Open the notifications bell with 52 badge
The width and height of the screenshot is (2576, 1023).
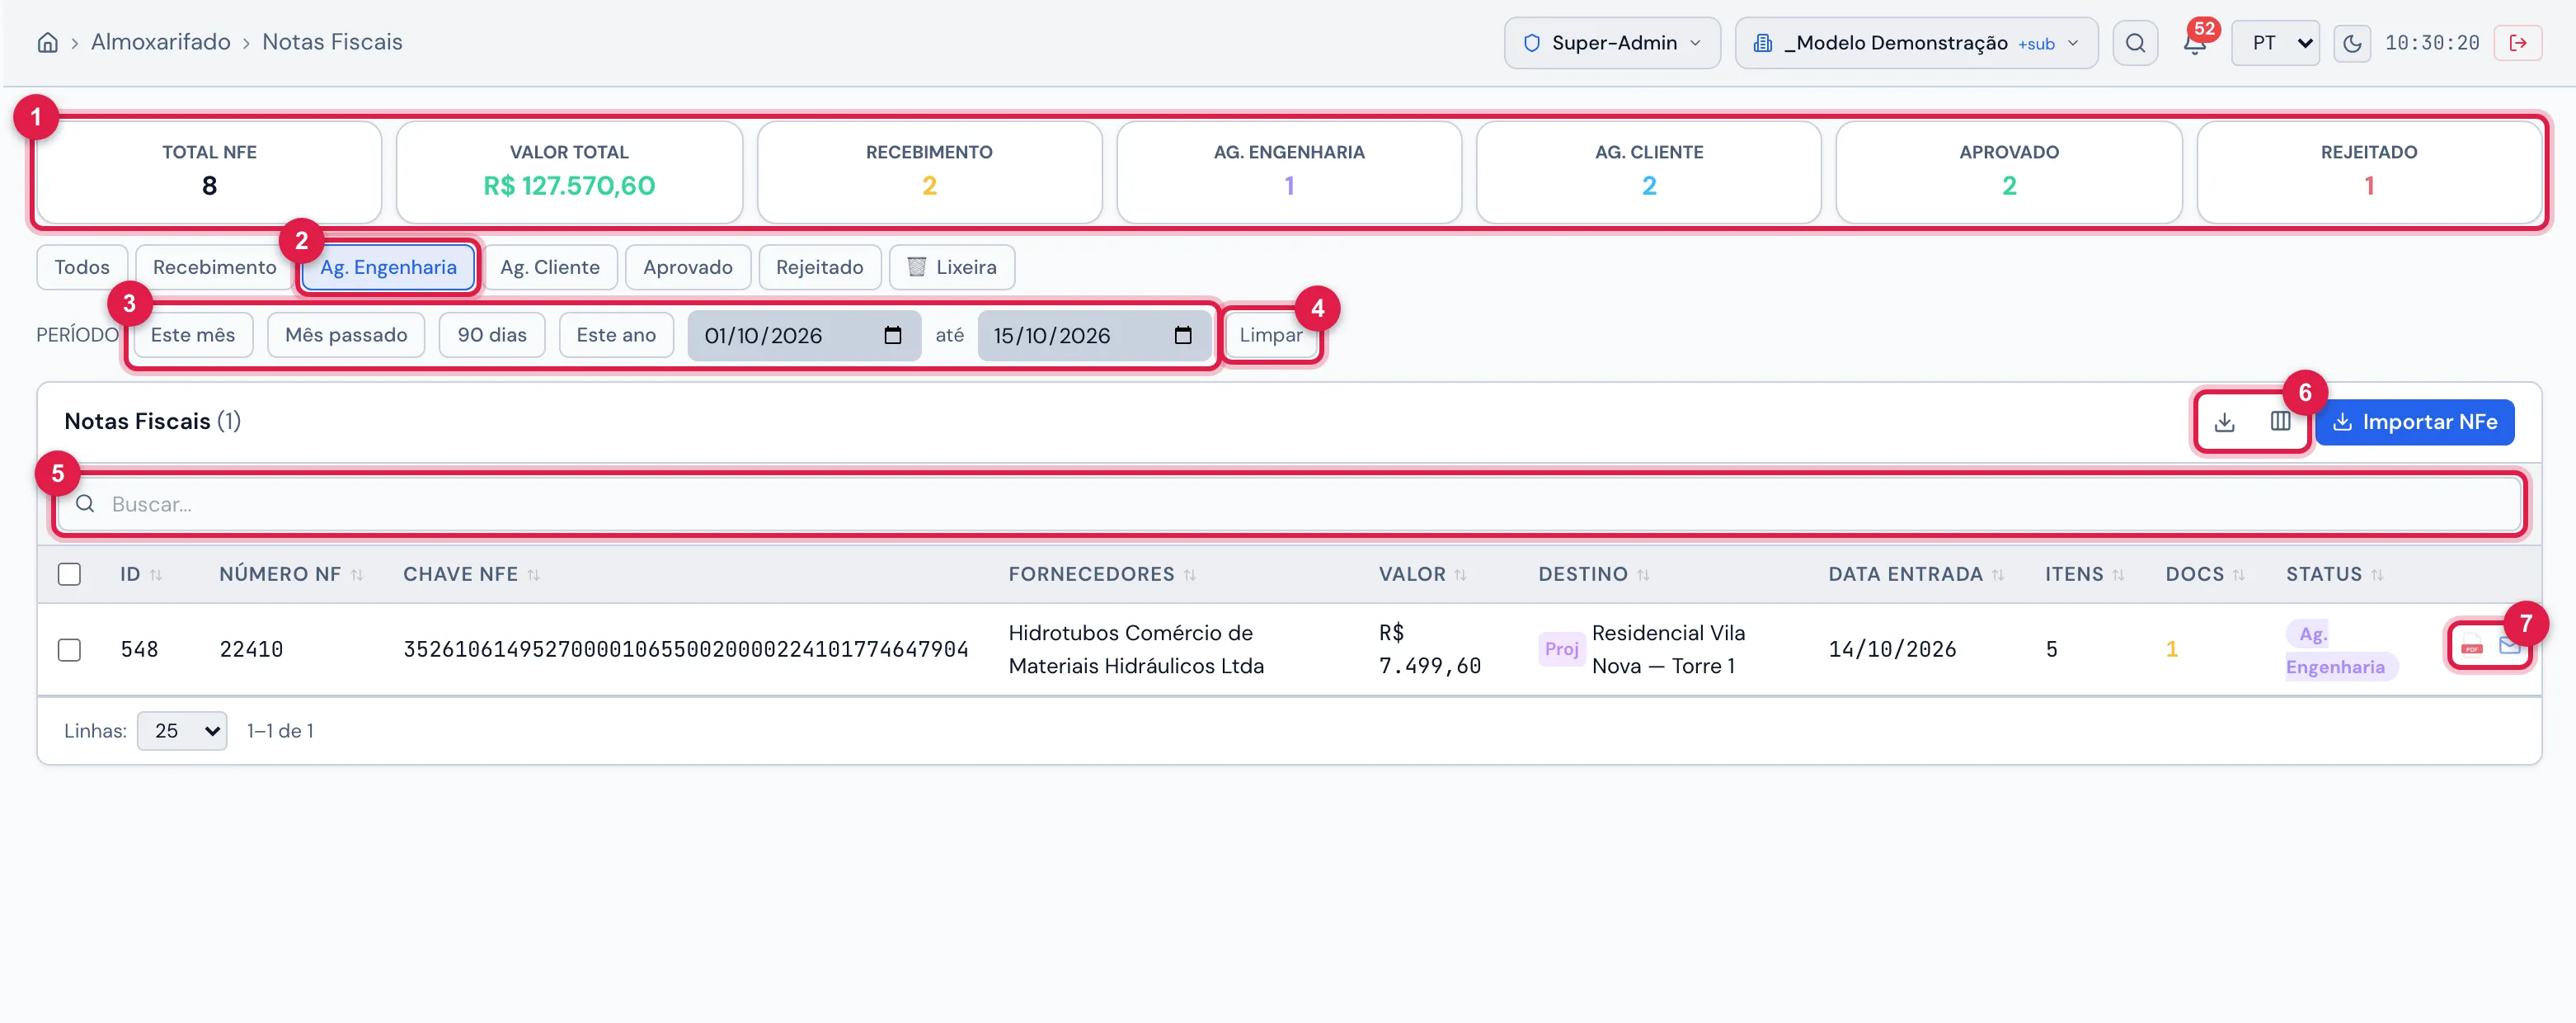point(2194,43)
